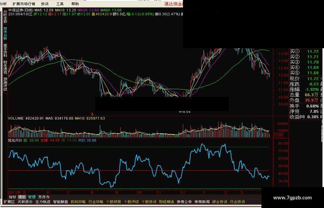324x208 pixels.
Task: Open the 扩展市场行情 menu
Action: click(24, 4)
